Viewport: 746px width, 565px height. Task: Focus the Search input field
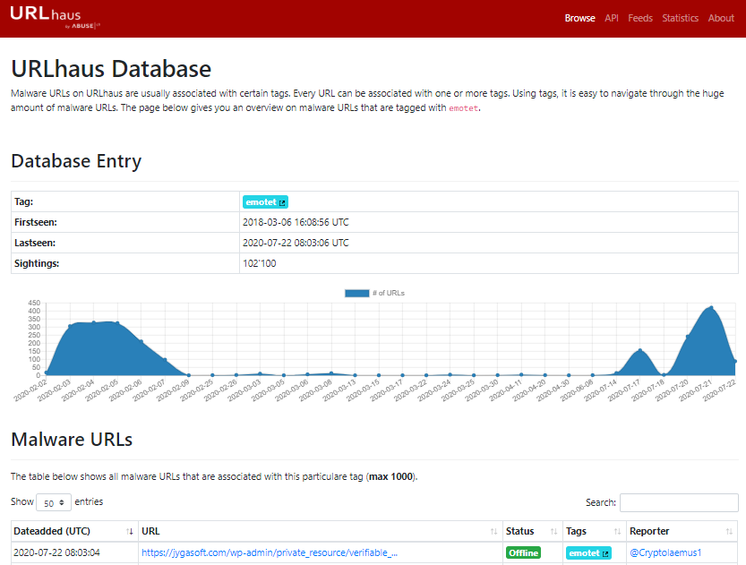tap(679, 502)
